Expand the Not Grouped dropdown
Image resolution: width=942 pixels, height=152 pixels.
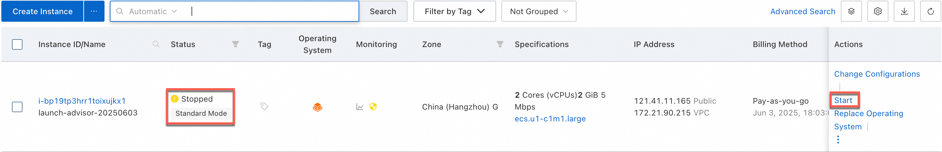click(539, 11)
